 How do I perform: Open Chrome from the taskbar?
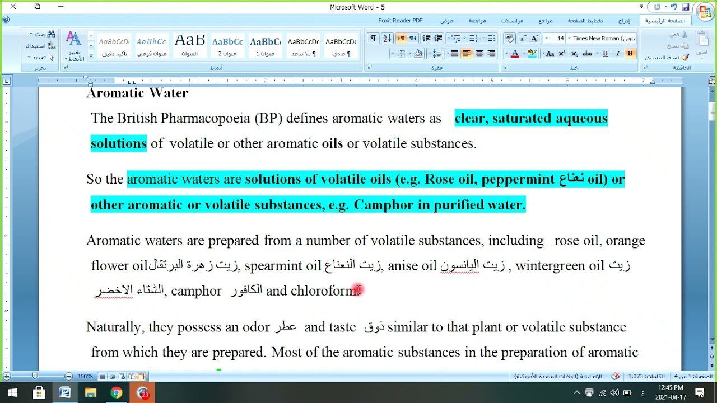pos(117,393)
